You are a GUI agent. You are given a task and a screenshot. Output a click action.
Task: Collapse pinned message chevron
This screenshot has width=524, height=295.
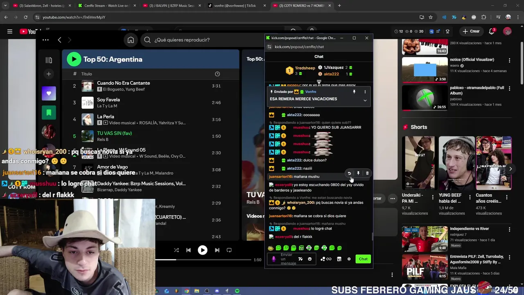365,100
